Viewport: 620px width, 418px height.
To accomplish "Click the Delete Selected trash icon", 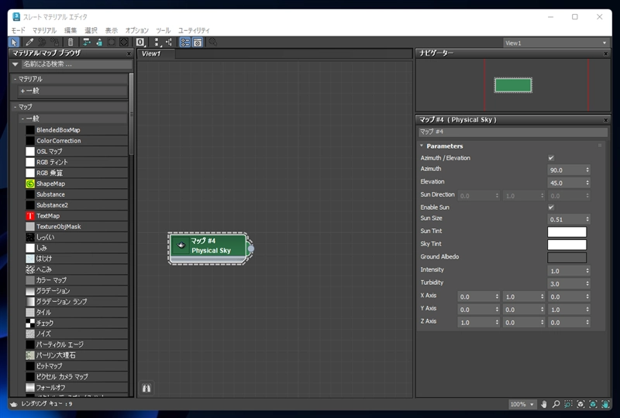I will tap(71, 43).
